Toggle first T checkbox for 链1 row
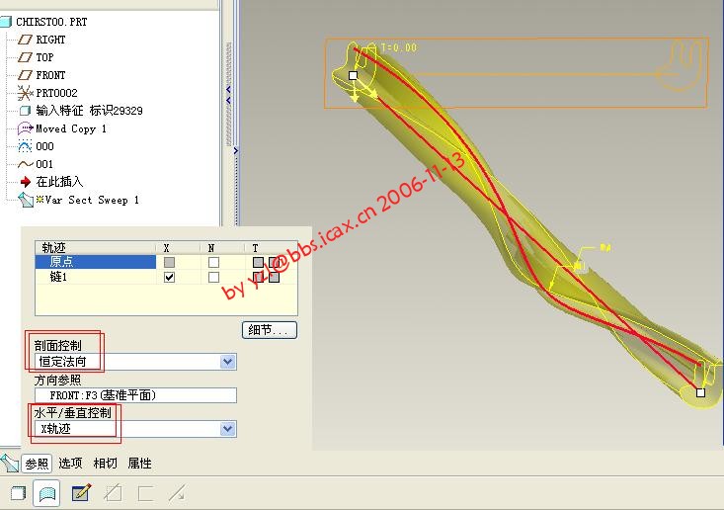 pos(258,277)
